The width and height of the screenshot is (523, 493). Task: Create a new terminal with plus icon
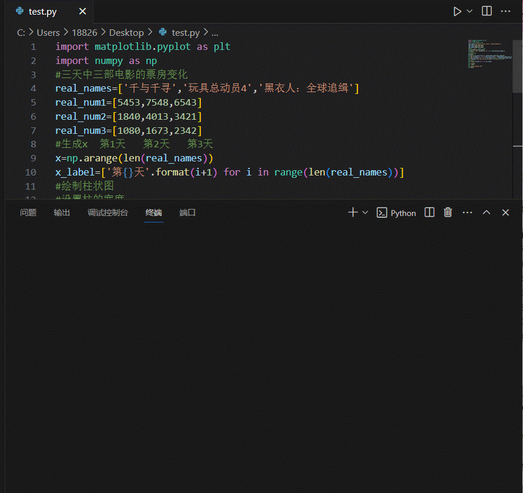point(353,212)
